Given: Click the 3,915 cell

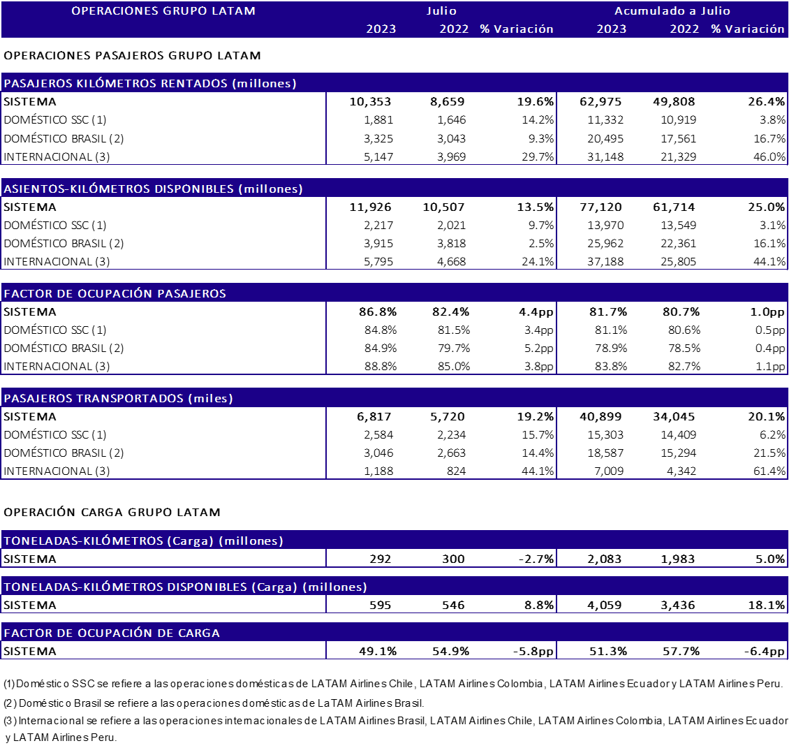Looking at the screenshot, I should pyautogui.click(x=378, y=243).
